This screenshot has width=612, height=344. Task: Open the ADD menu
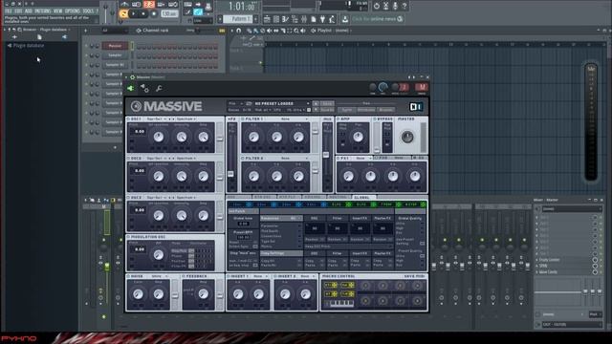pyautogui.click(x=29, y=11)
